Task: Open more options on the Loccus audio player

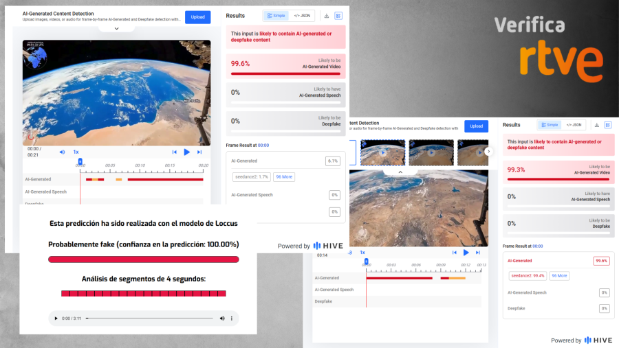Action: pos(232,318)
